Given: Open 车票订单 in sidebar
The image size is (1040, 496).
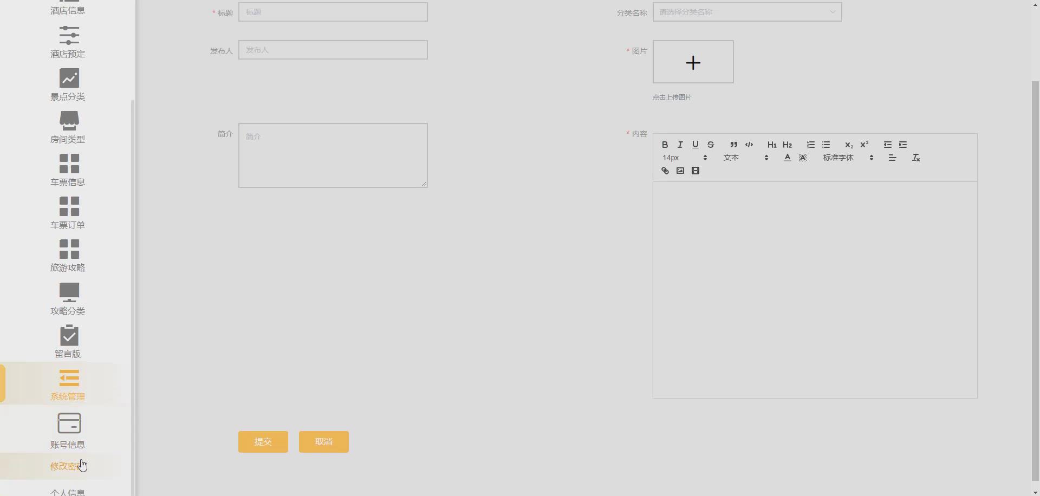Looking at the screenshot, I should [68, 213].
